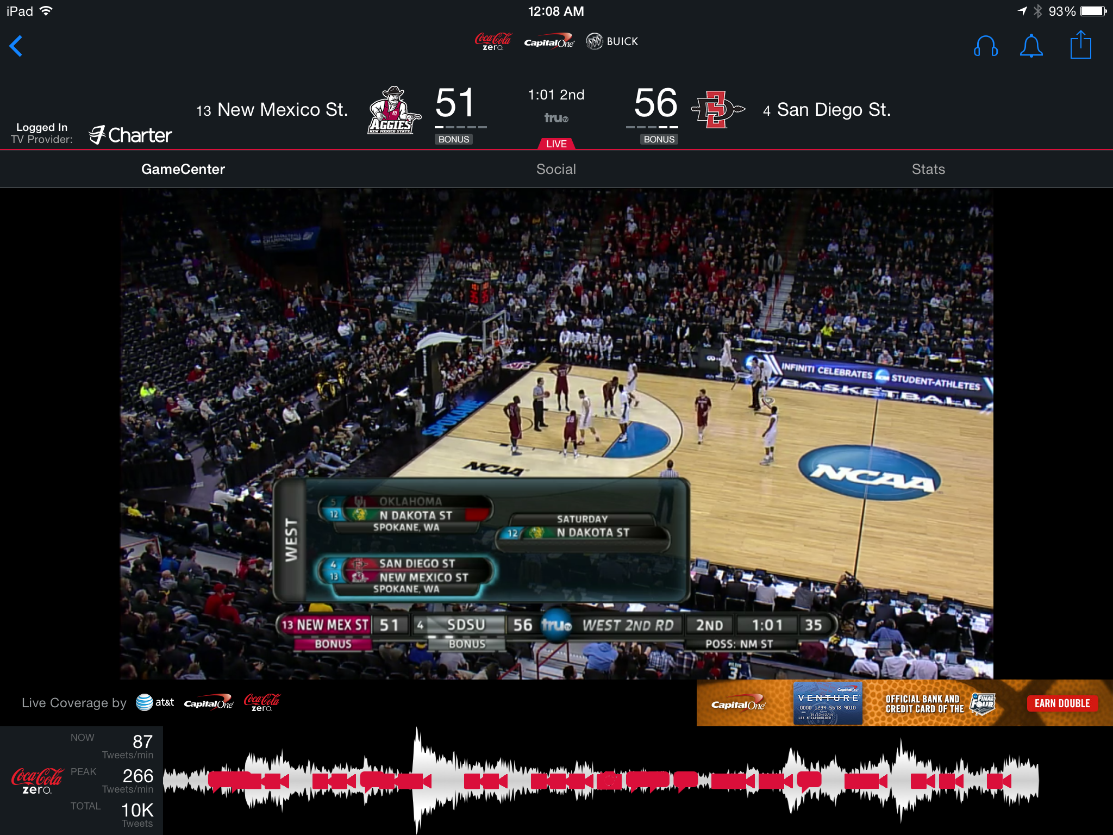Tap the blue back arrow
Screen dimensions: 1113x835
click(16, 46)
